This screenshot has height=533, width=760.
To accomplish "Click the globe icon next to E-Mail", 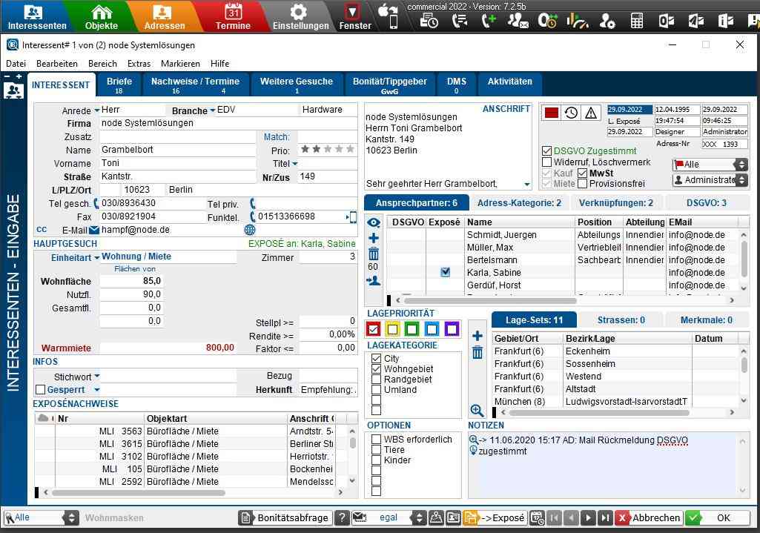I will (250, 231).
